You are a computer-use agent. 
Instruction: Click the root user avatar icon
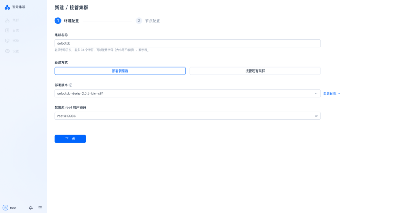coord(5,208)
